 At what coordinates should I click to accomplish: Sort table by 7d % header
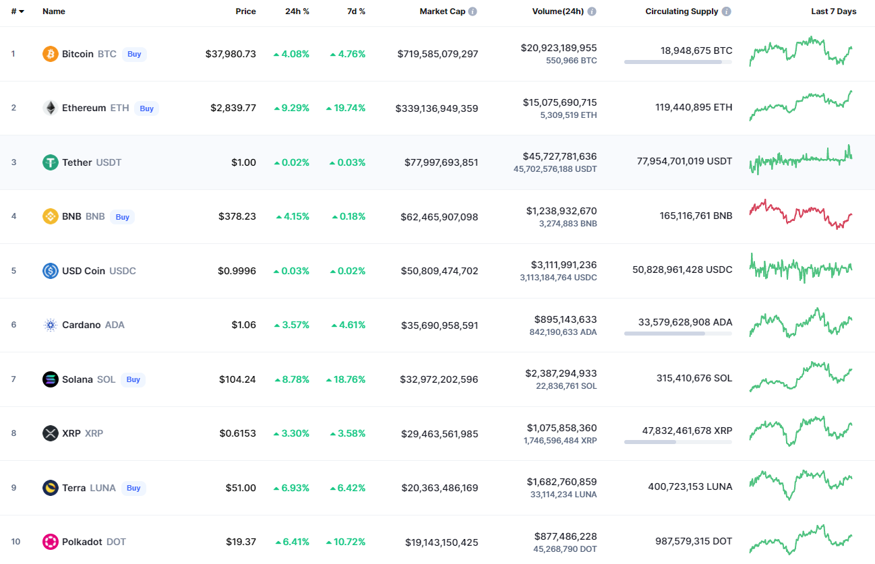point(357,11)
